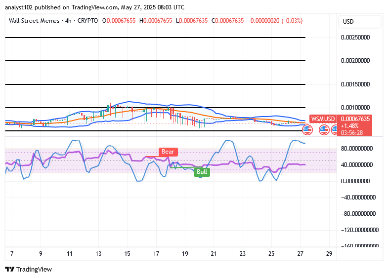Click date 21 on the time axis
This screenshot has width=388, height=278.
[214, 254]
